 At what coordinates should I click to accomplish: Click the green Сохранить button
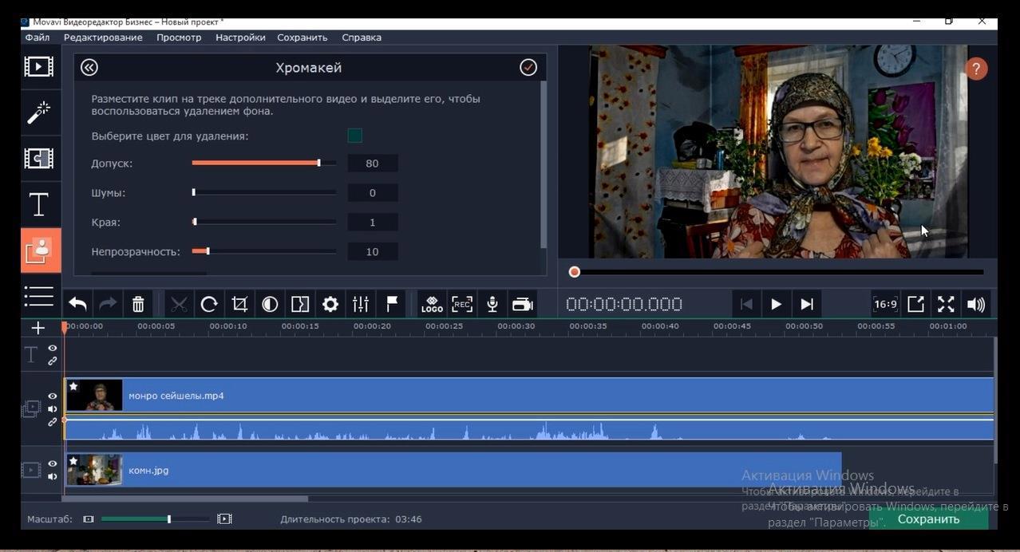coord(927,518)
